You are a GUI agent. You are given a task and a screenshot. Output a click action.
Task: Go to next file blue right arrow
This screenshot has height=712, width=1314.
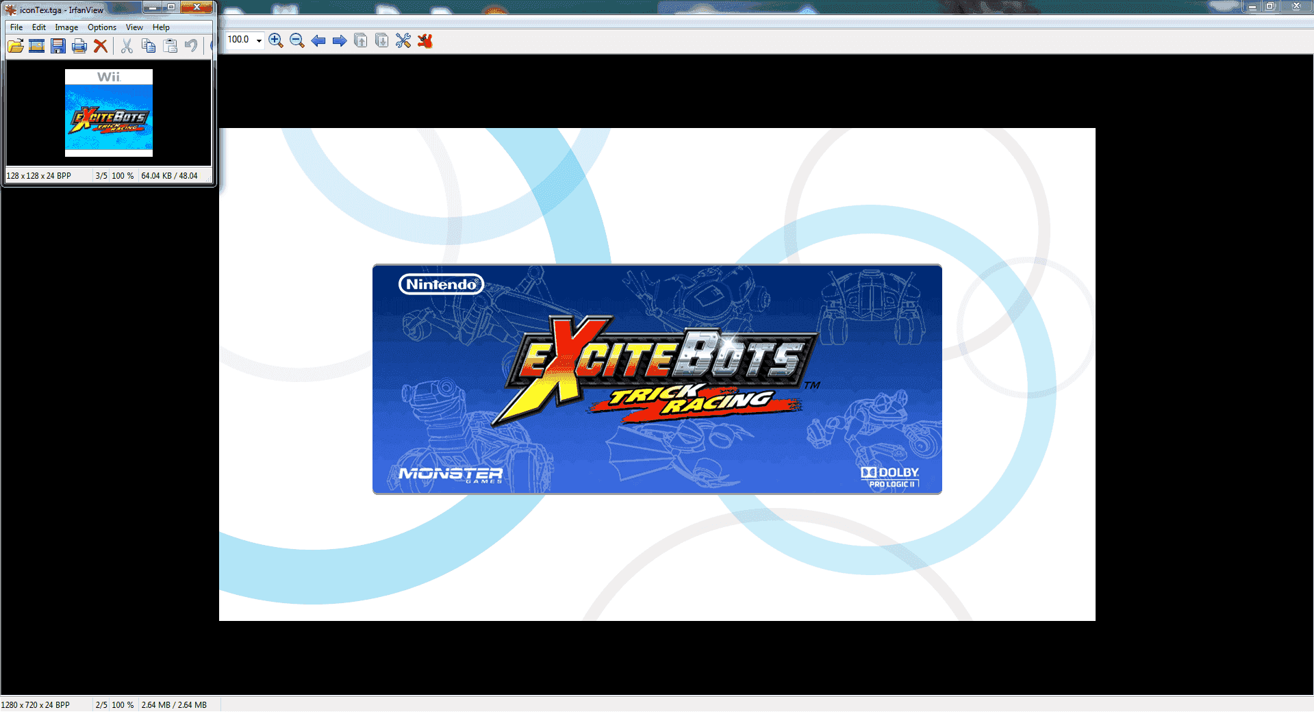coord(340,40)
